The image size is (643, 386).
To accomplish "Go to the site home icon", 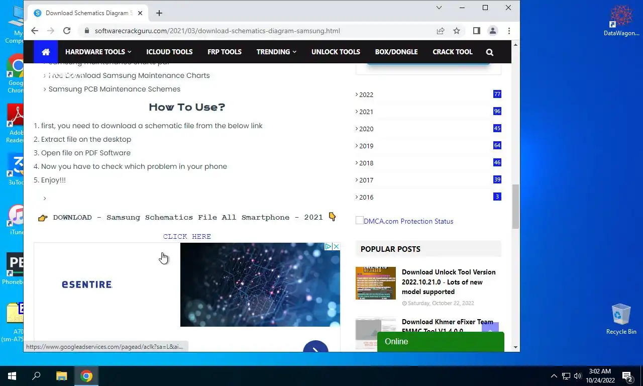I will coord(46,52).
